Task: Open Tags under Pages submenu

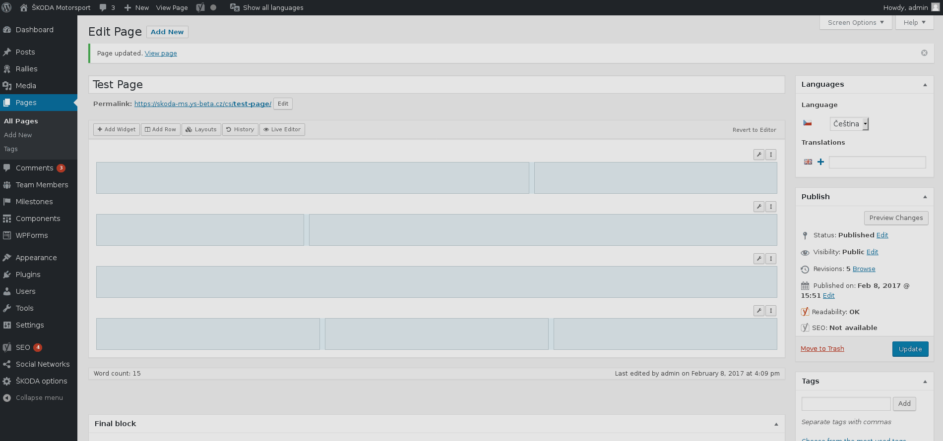Action: coord(11,149)
